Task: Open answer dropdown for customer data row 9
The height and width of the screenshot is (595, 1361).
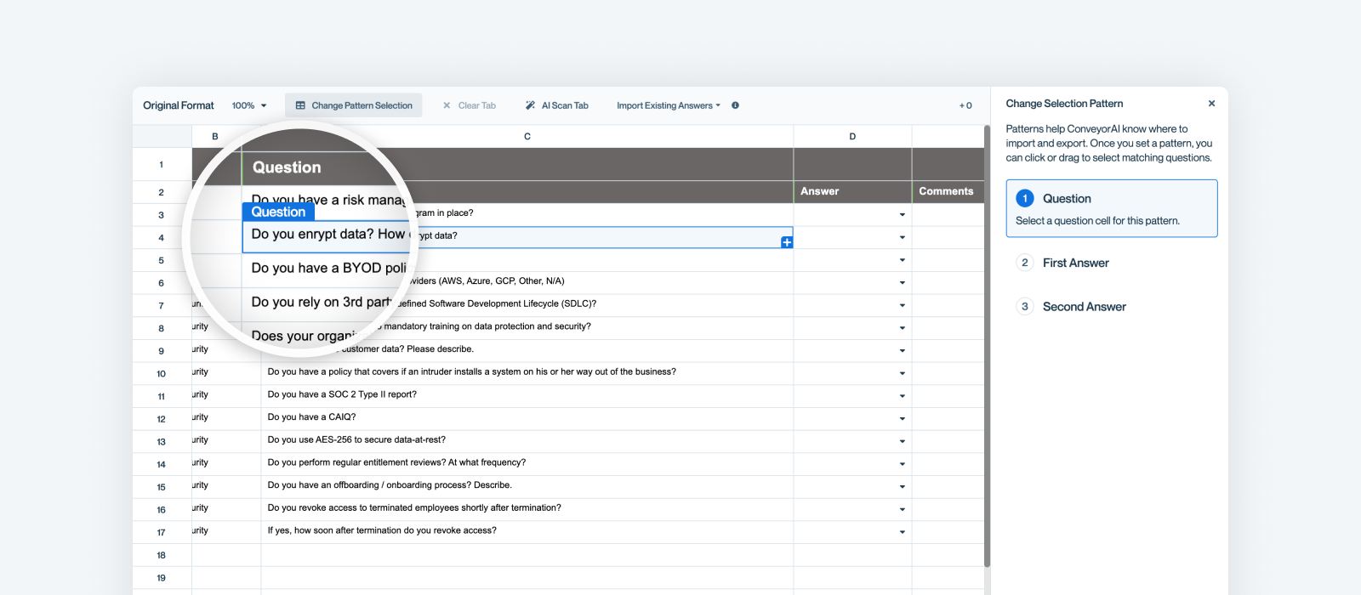Action: pos(903,350)
